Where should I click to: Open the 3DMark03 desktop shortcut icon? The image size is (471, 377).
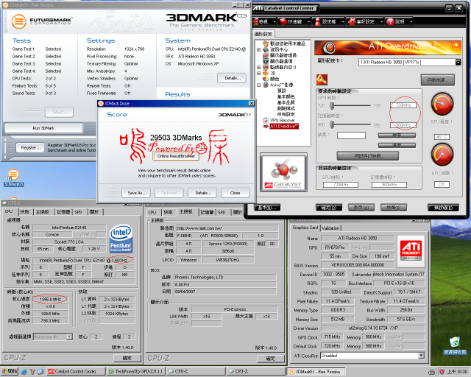pyautogui.click(x=13, y=177)
